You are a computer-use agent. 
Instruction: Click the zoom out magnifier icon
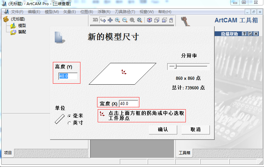coord(125,20)
